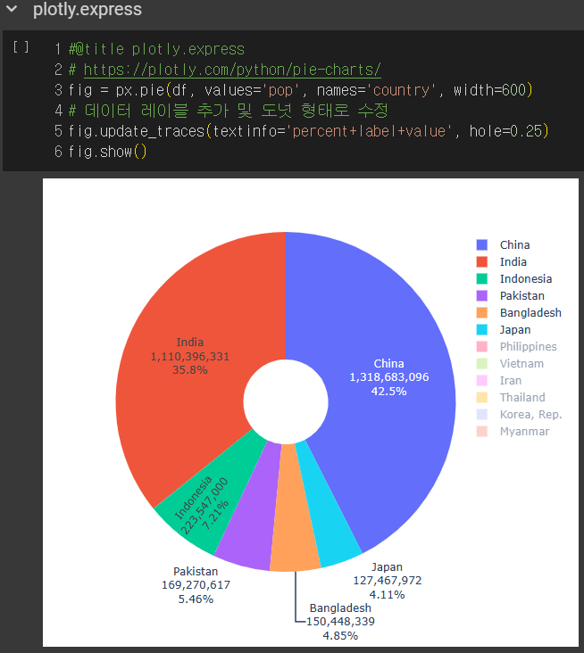Collapse the plotly.express section chevron

click(12, 8)
